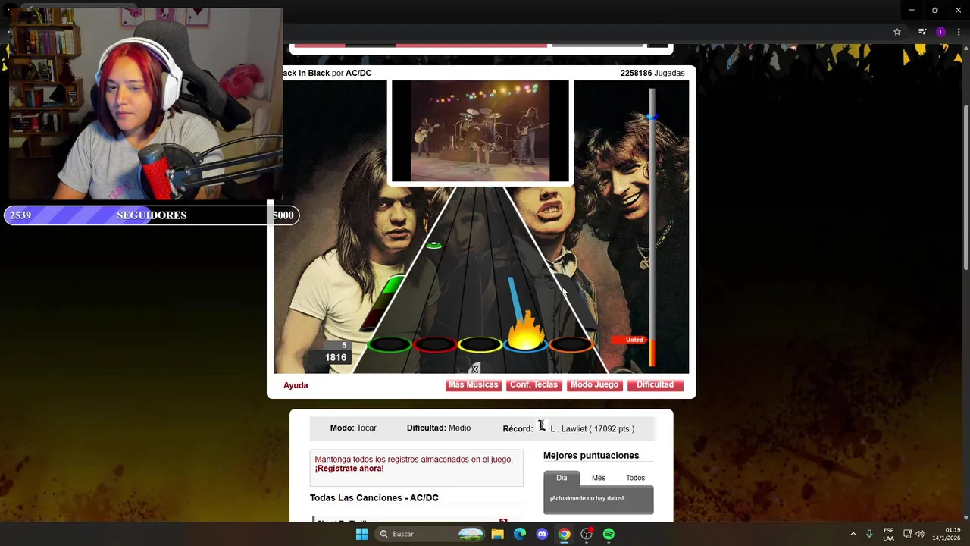Switch to Google Chrome in the taskbar
970x546 pixels.
(x=565, y=534)
